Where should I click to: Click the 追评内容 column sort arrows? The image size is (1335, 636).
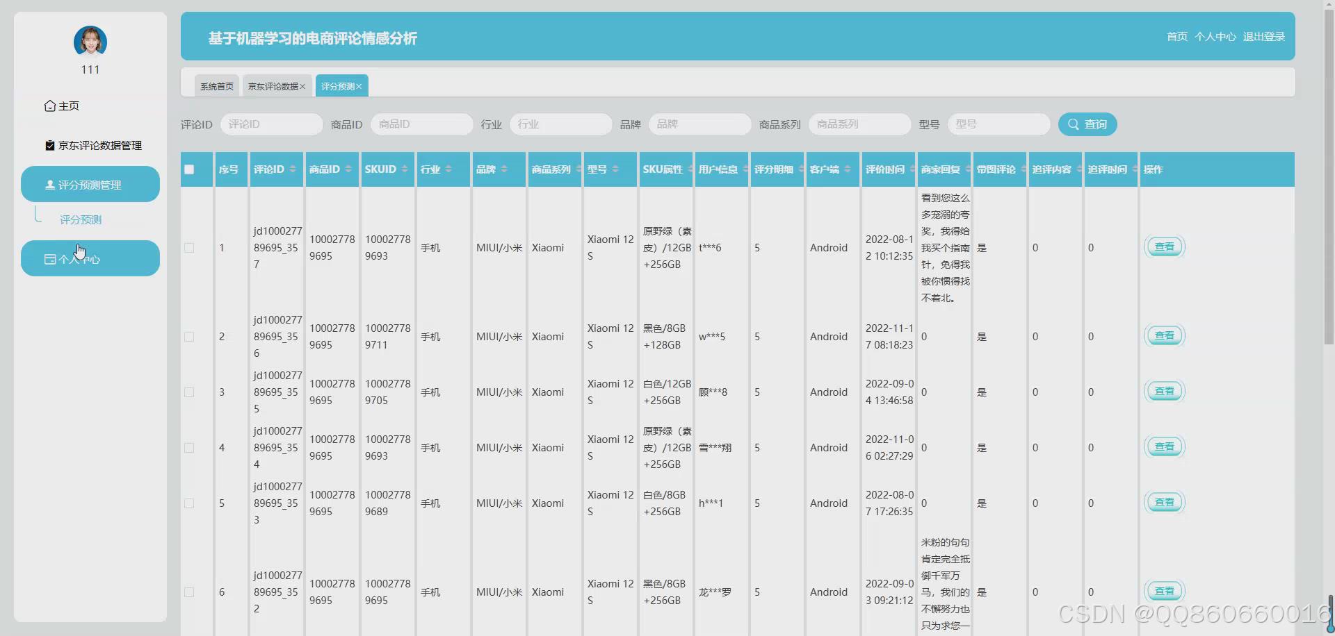coord(1079,169)
